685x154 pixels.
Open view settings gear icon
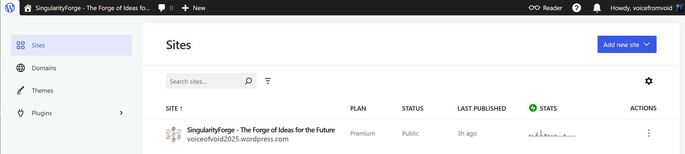[x=649, y=81]
